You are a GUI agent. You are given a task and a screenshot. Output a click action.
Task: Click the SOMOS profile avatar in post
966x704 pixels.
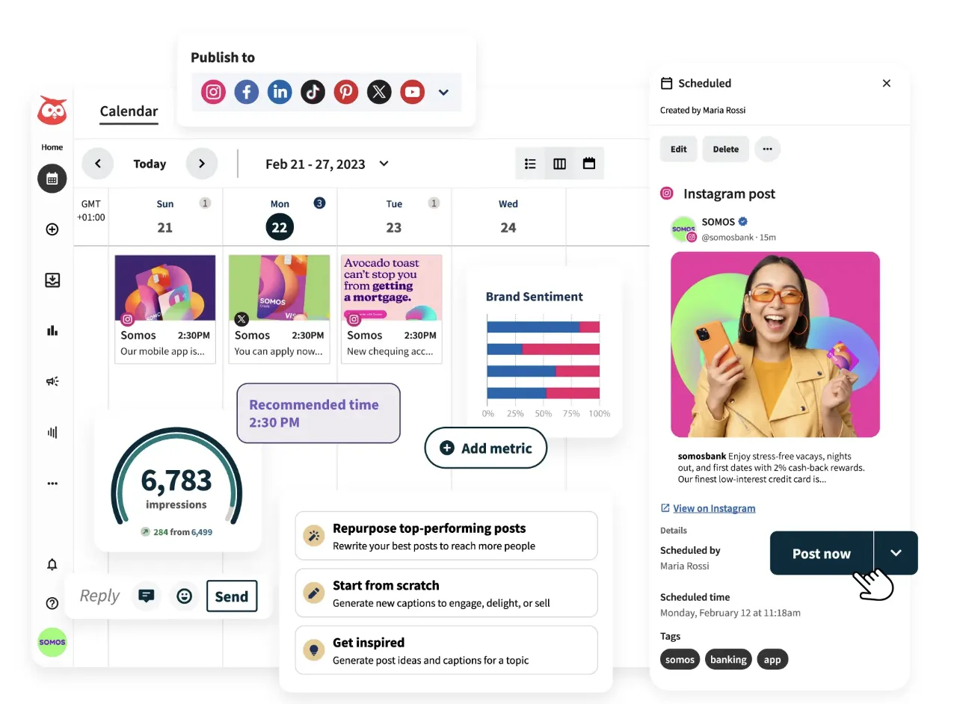683,229
